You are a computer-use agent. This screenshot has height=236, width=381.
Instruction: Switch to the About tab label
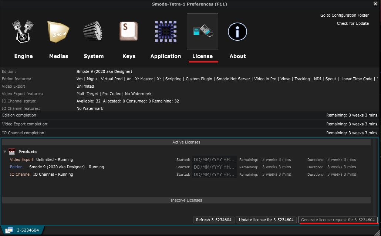[237, 56]
